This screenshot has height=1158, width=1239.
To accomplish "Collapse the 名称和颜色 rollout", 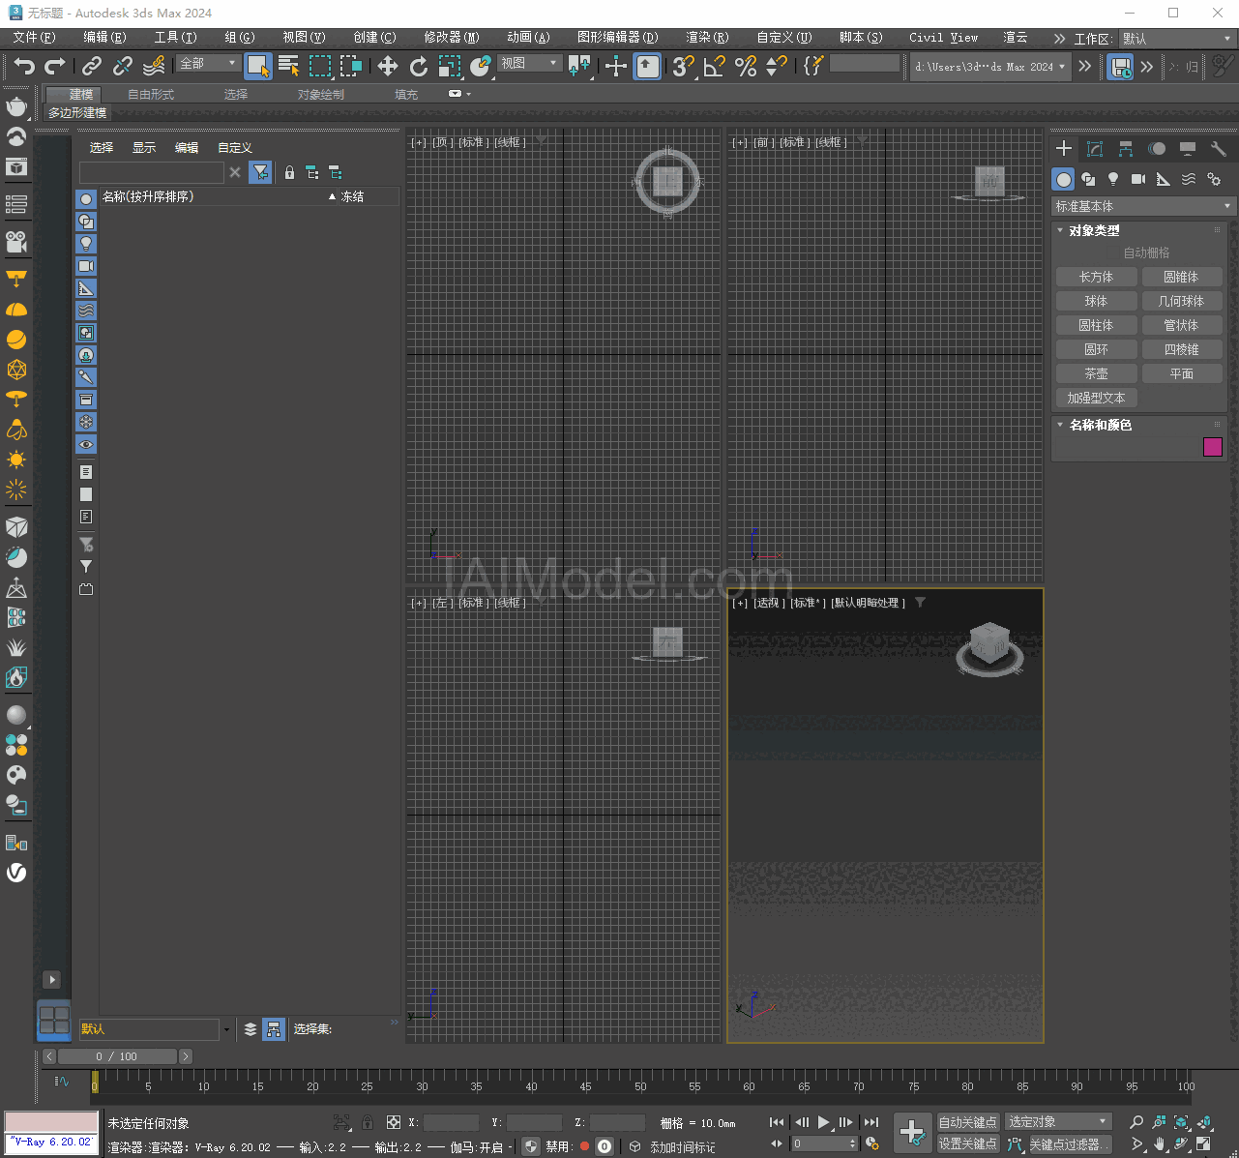I will click(x=1099, y=425).
